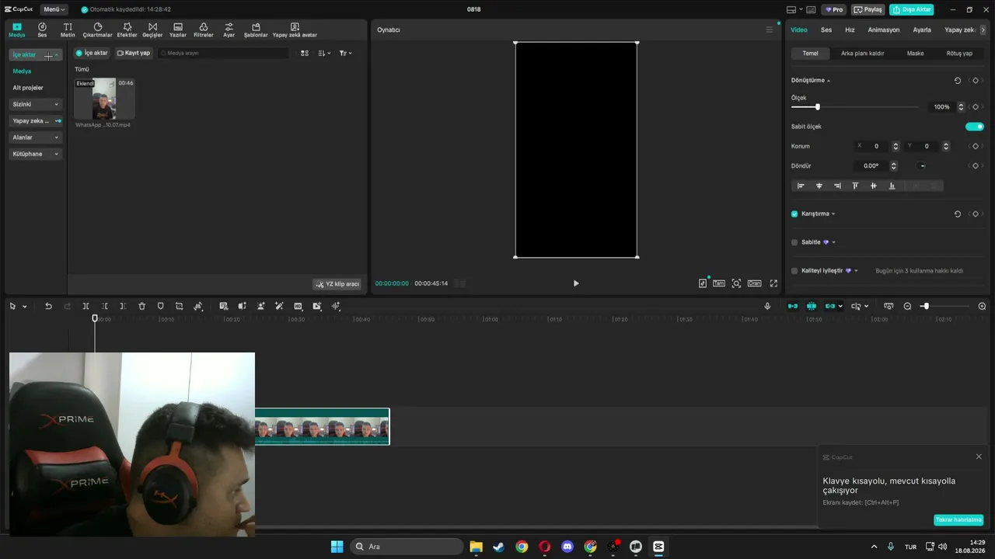This screenshot has height=559, width=995.
Task: Open the Şablonlar templates panel
Action: pos(256,30)
